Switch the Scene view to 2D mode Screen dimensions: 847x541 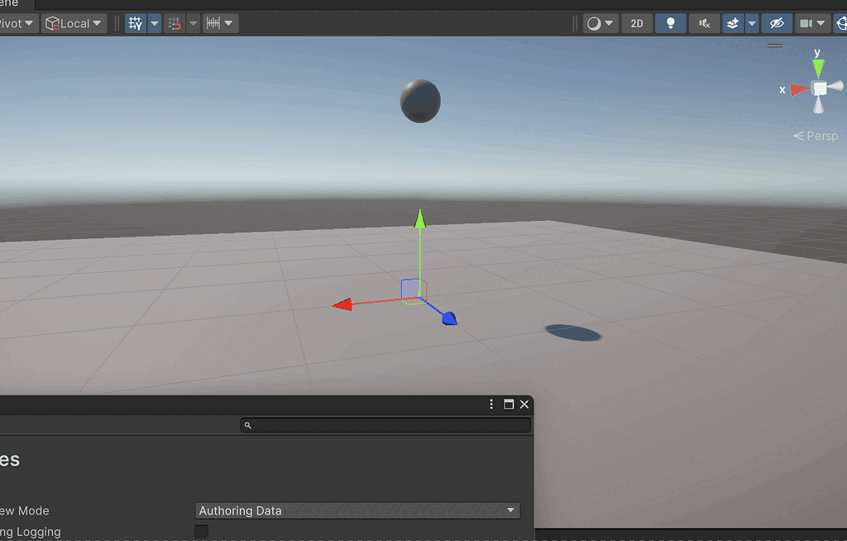pos(637,23)
